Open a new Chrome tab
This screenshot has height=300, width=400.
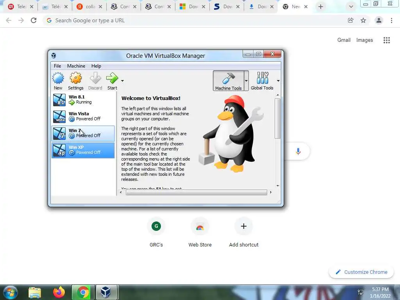click(321, 7)
